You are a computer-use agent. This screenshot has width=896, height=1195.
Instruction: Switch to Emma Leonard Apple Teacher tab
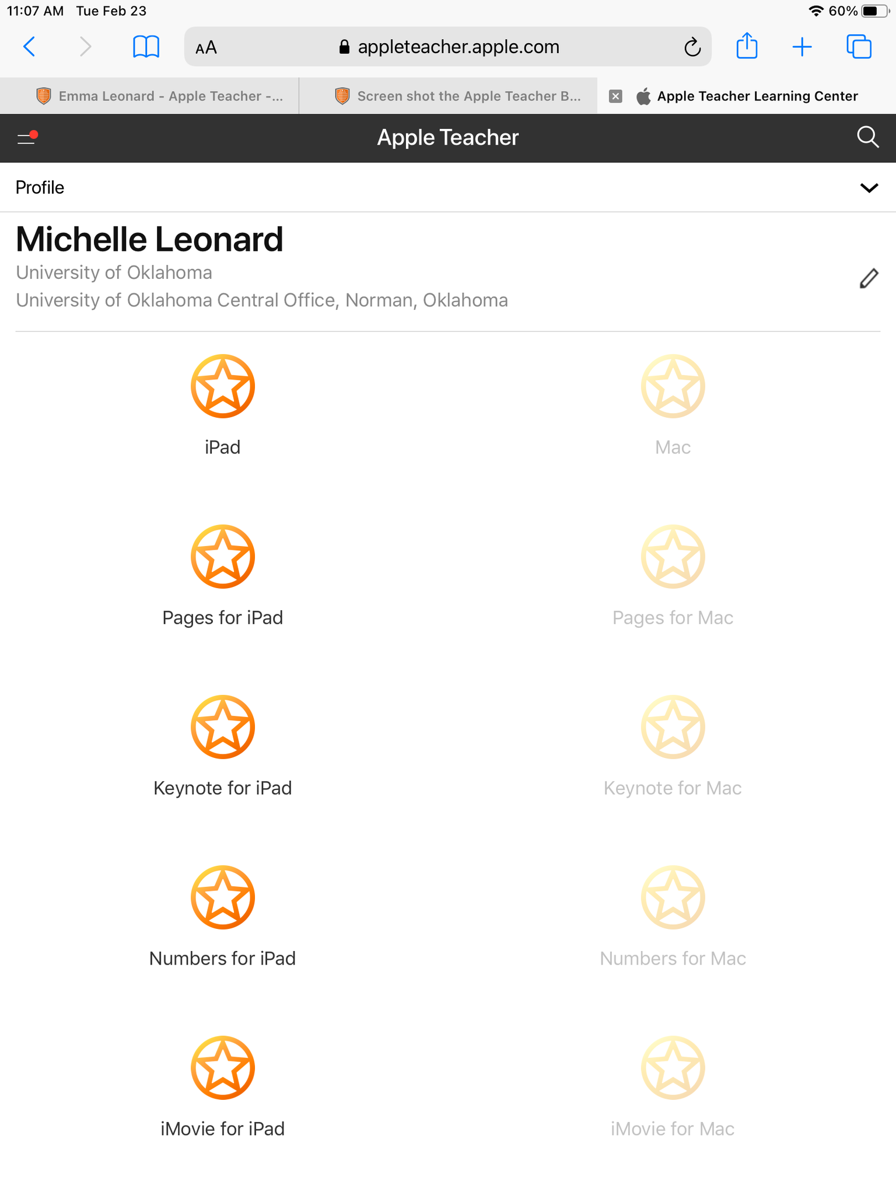click(159, 96)
